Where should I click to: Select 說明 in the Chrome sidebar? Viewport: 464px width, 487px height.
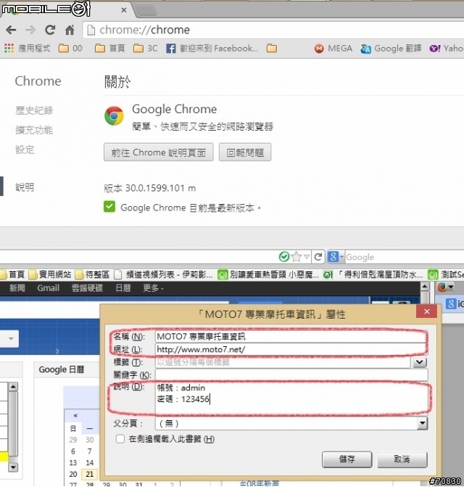pyautogui.click(x=25, y=187)
